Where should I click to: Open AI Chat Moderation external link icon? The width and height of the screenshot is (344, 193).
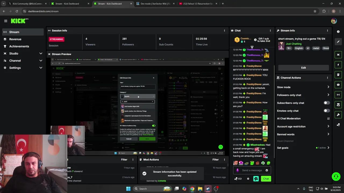click(328, 118)
